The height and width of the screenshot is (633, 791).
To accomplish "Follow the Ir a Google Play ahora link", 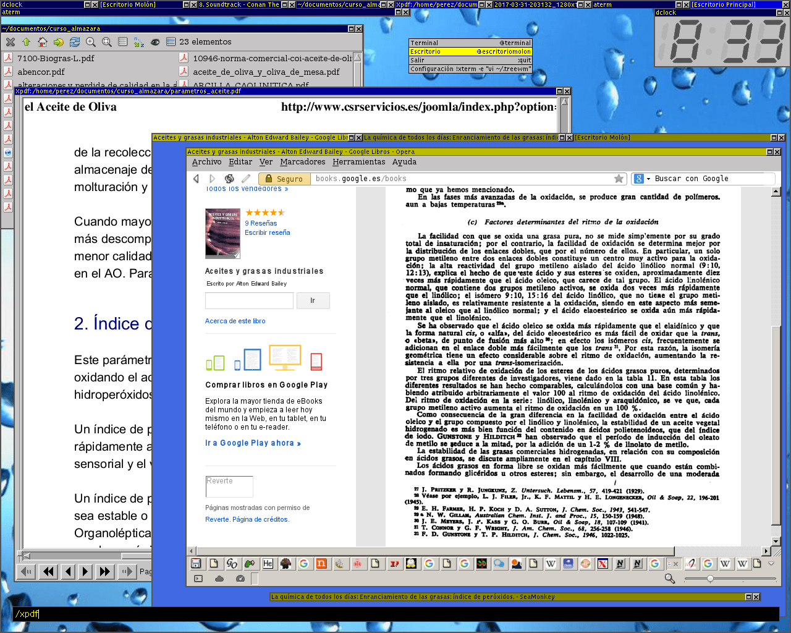I will point(253,443).
